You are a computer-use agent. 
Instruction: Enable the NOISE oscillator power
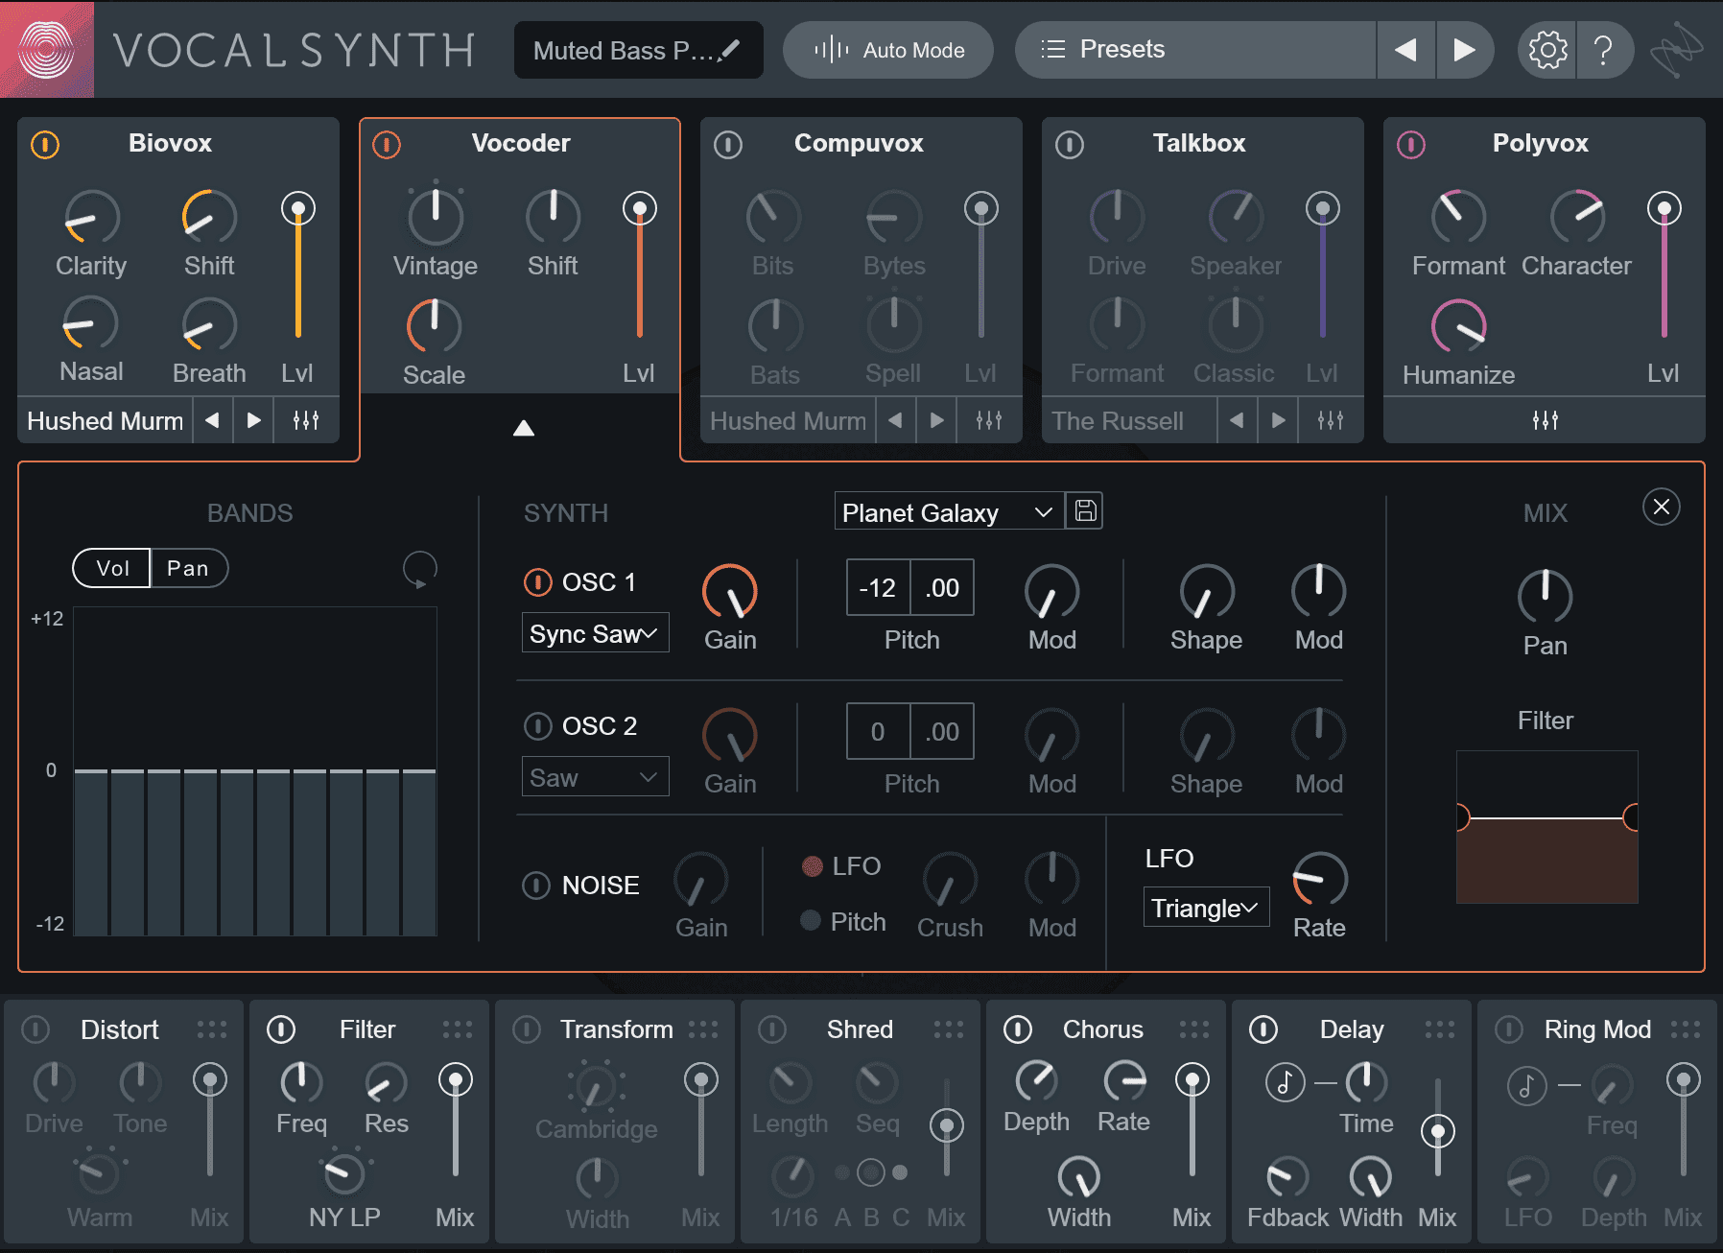point(535,885)
